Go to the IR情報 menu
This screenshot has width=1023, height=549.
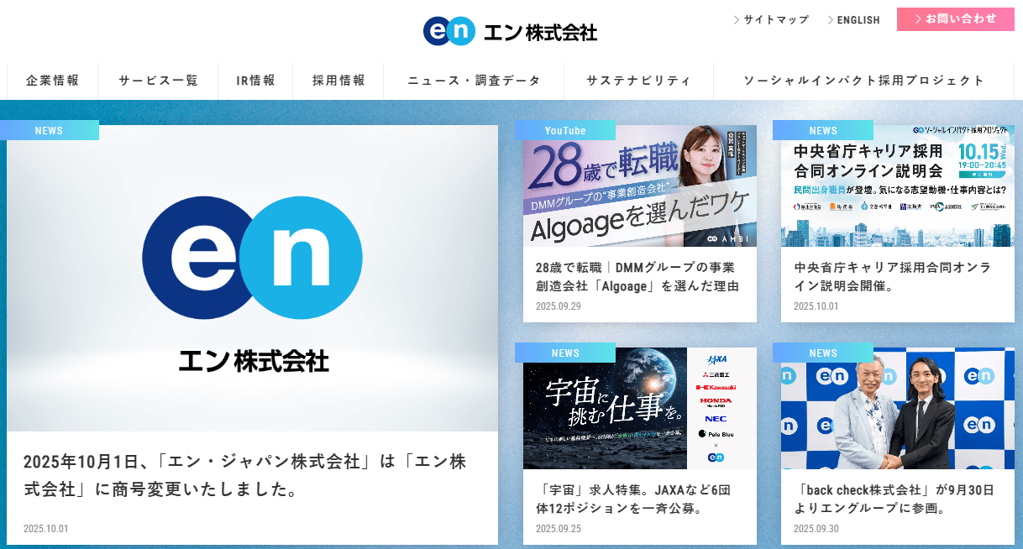point(255,81)
